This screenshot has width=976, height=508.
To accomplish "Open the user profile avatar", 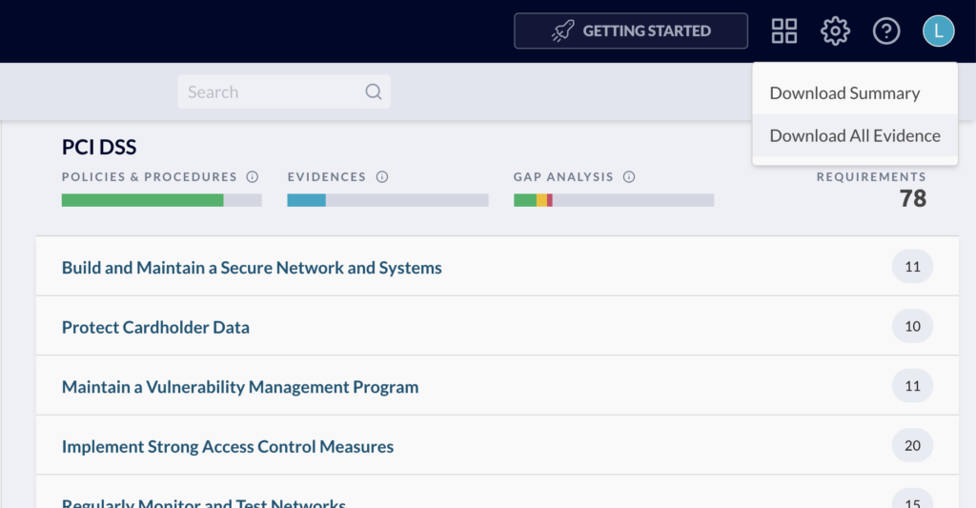I will [x=938, y=31].
